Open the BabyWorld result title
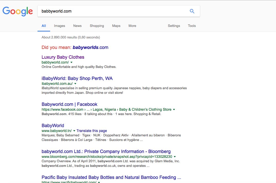The width and height of the screenshot is (276, 183). (53, 126)
